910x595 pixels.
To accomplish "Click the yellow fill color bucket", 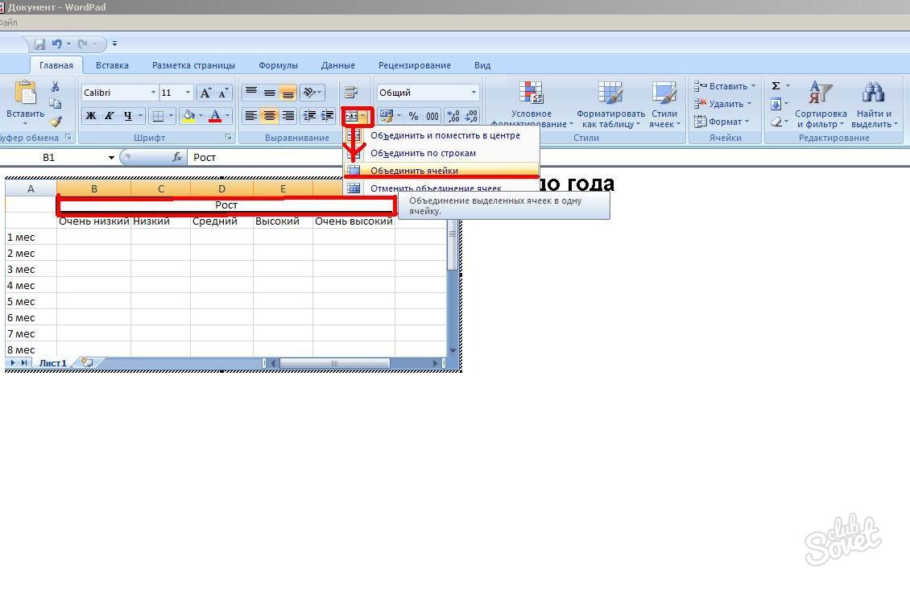I will point(188,116).
